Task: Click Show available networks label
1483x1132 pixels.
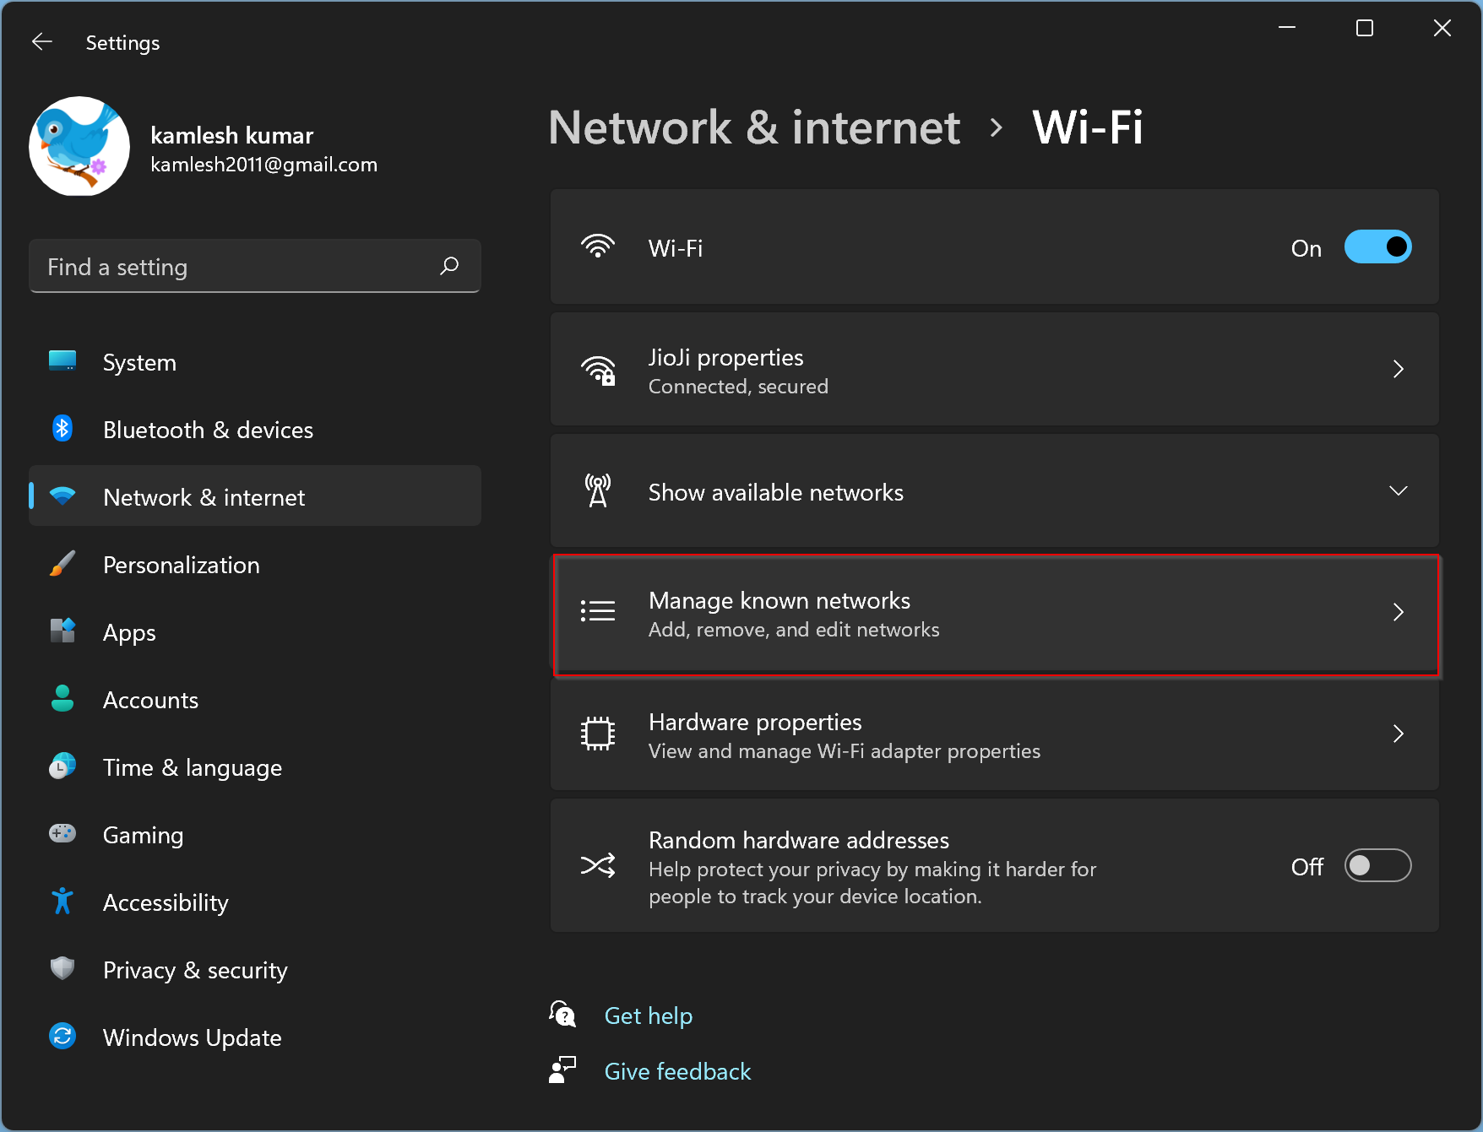Action: point(775,492)
